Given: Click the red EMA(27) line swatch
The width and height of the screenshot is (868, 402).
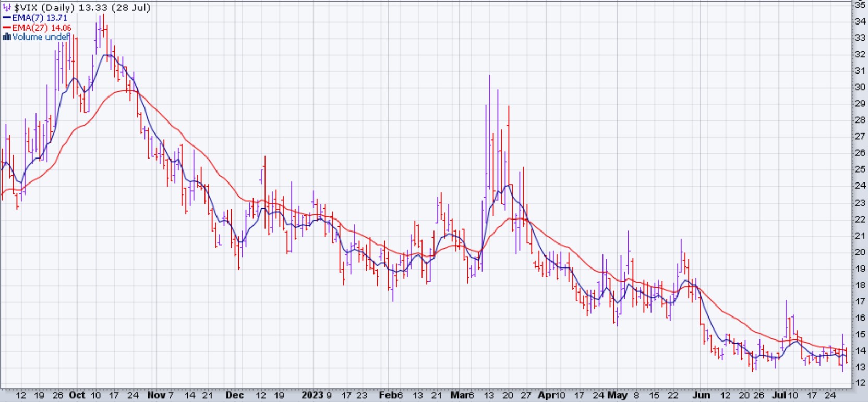Looking at the screenshot, I should [7, 28].
